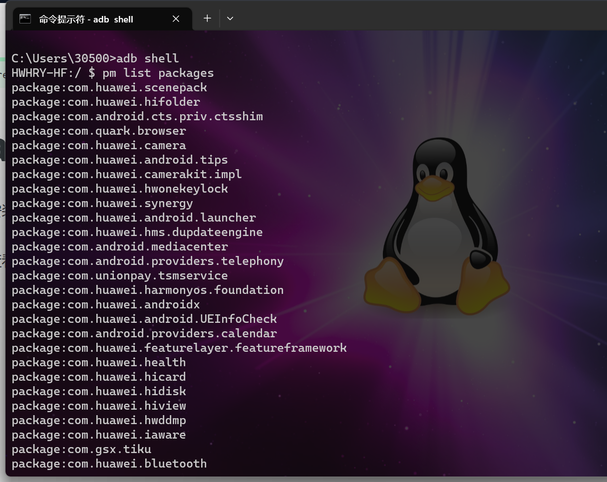Click package:com.huawei.harmonyos.foundation line
The height and width of the screenshot is (482, 607).
point(148,290)
